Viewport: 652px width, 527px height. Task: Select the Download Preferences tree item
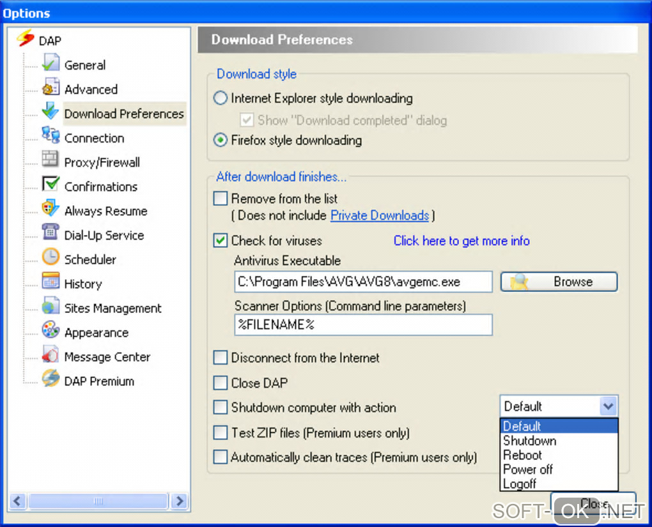pos(124,114)
